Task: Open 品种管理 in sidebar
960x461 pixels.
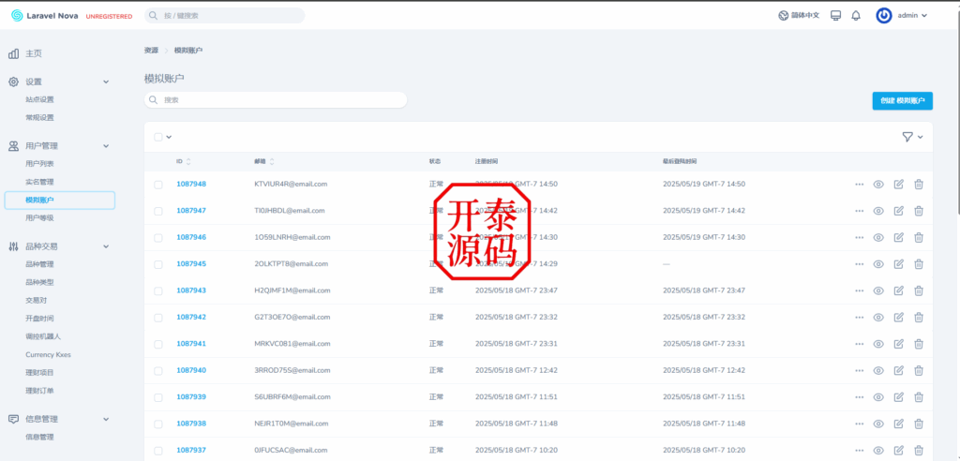Action: click(39, 264)
